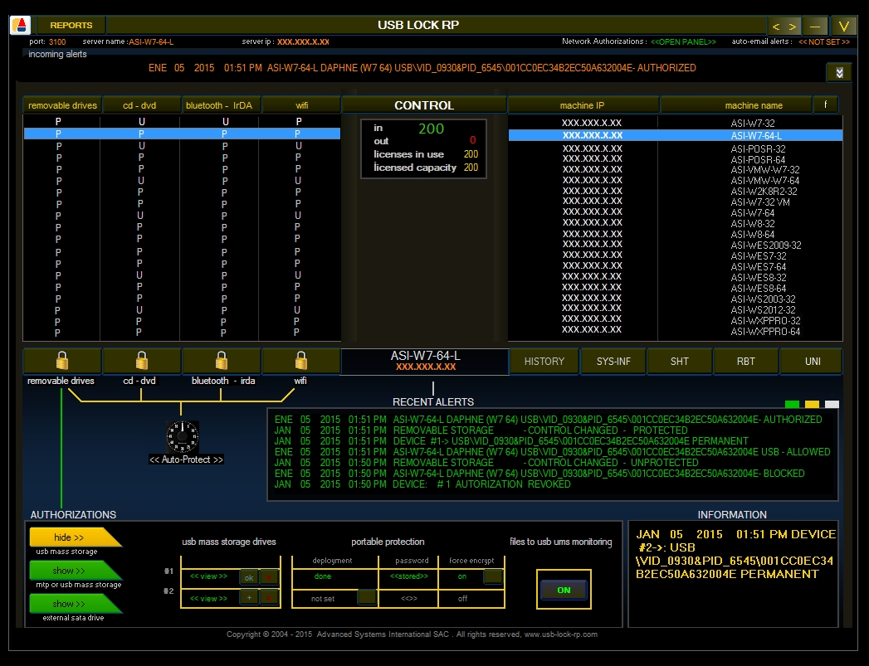Viewport: 869px width, 666px height.
Task: Click the removable drives column header
Action: pyautogui.click(x=62, y=105)
